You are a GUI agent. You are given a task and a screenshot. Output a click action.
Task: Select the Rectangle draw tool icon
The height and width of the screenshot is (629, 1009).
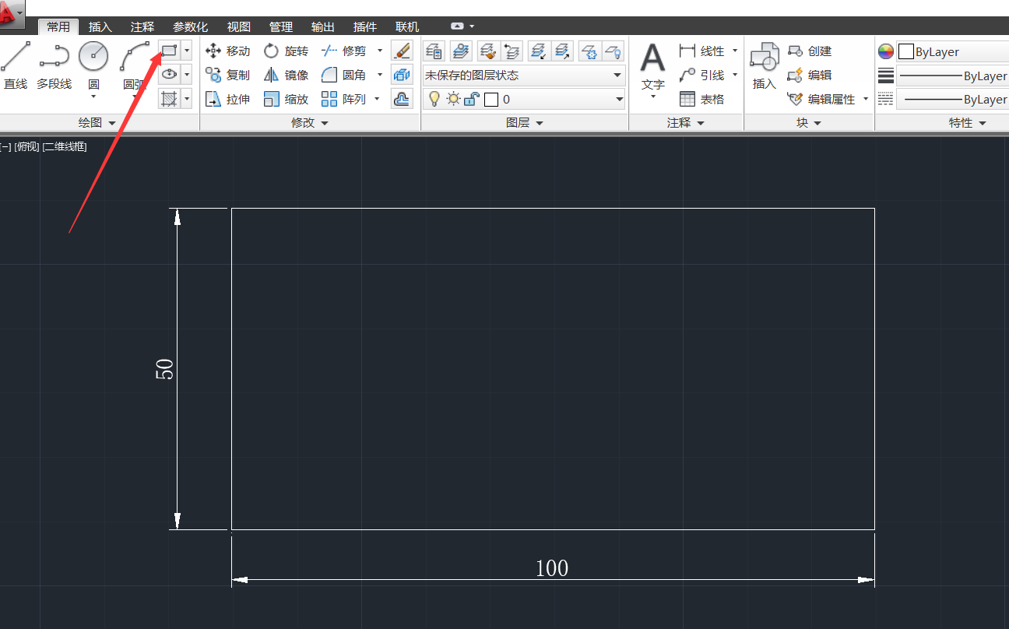pos(169,51)
